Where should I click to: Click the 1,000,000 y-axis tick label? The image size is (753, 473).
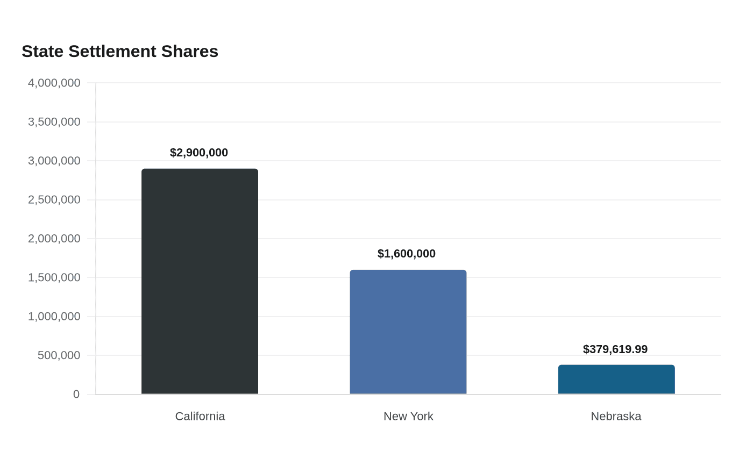54,317
